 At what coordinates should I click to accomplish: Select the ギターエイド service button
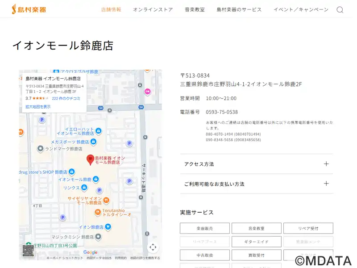256,242
